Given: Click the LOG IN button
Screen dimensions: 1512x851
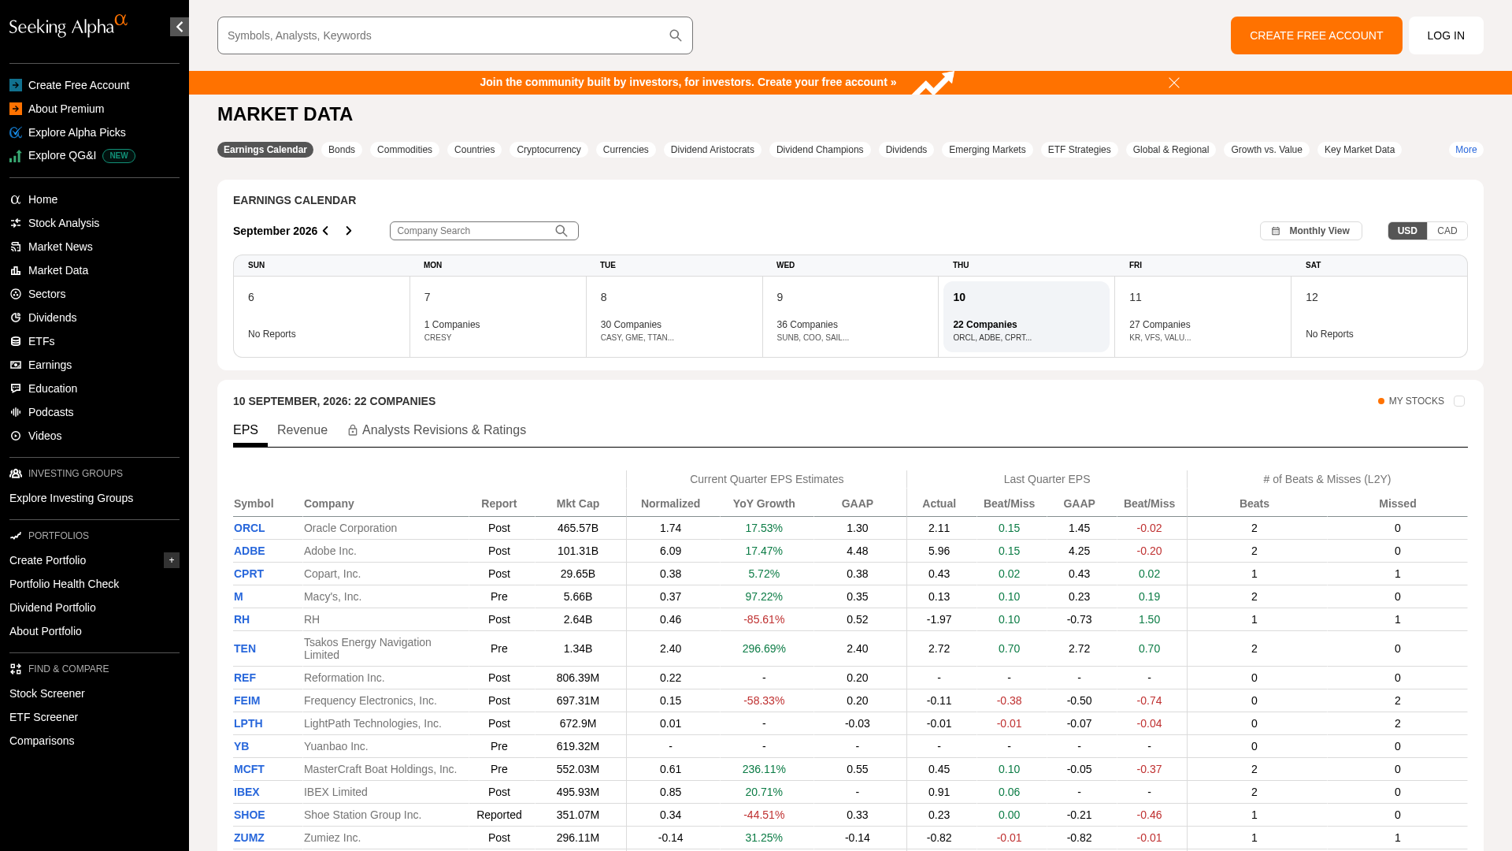Looking at the screenshot, I should 1446,35.
